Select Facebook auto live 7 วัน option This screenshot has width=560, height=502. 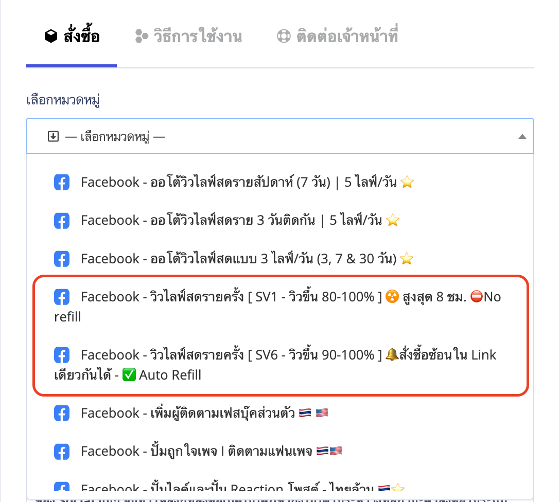[280, 182]
